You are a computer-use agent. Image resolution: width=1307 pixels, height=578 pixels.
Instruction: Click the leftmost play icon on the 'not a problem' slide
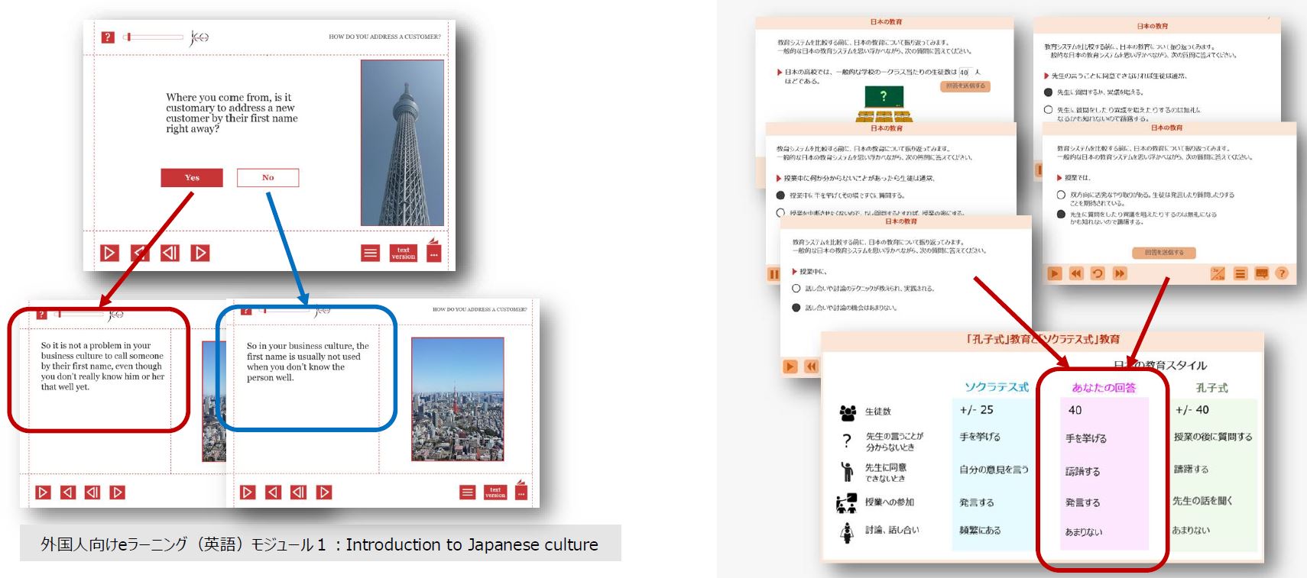click(x=44, y=492)
